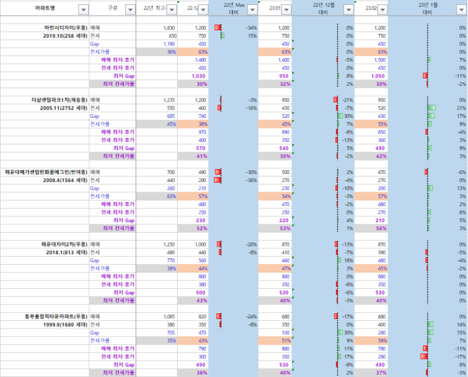Image resolution: width=468 pixels, height=377 pixels.
Task: Click the 790 lowest asking price cell
Action: click(193, 349)
